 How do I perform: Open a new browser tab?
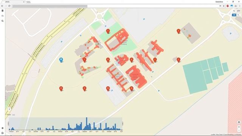click(28, 2)
